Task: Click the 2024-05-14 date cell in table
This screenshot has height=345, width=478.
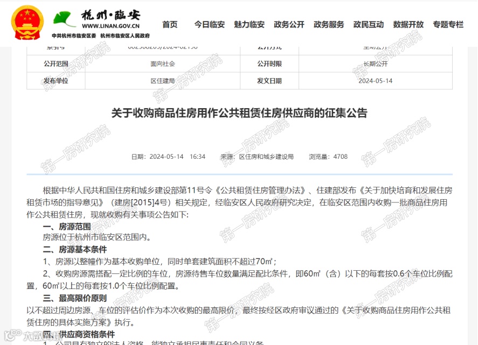Action: click(x=376, y=81)
